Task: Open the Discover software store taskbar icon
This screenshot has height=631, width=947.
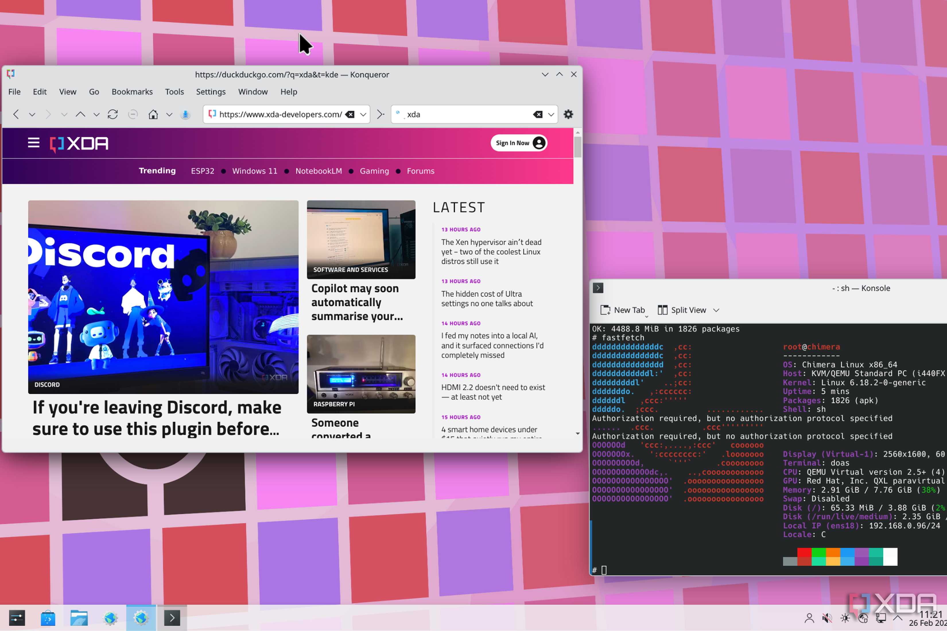Action: (x=48, y=618)
